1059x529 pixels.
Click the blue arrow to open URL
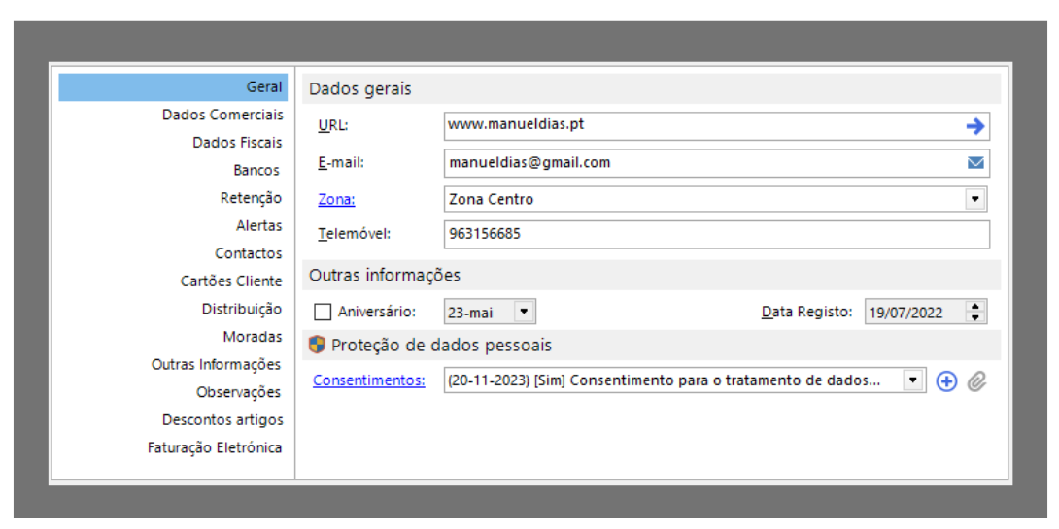[x=974, y=126]
